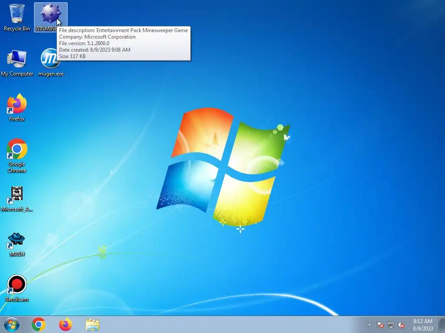Launch Firefox from the taskbar
This screenshot has height=333, width=445.
tap(65, 324)
